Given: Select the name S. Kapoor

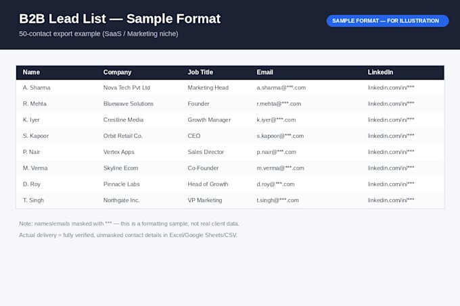Looking at the screenshot, I should (x=36, y=136).
